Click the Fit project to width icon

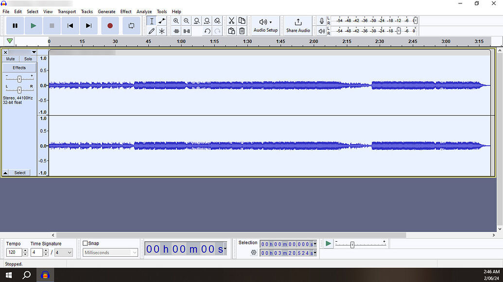(x=207, y=20)
